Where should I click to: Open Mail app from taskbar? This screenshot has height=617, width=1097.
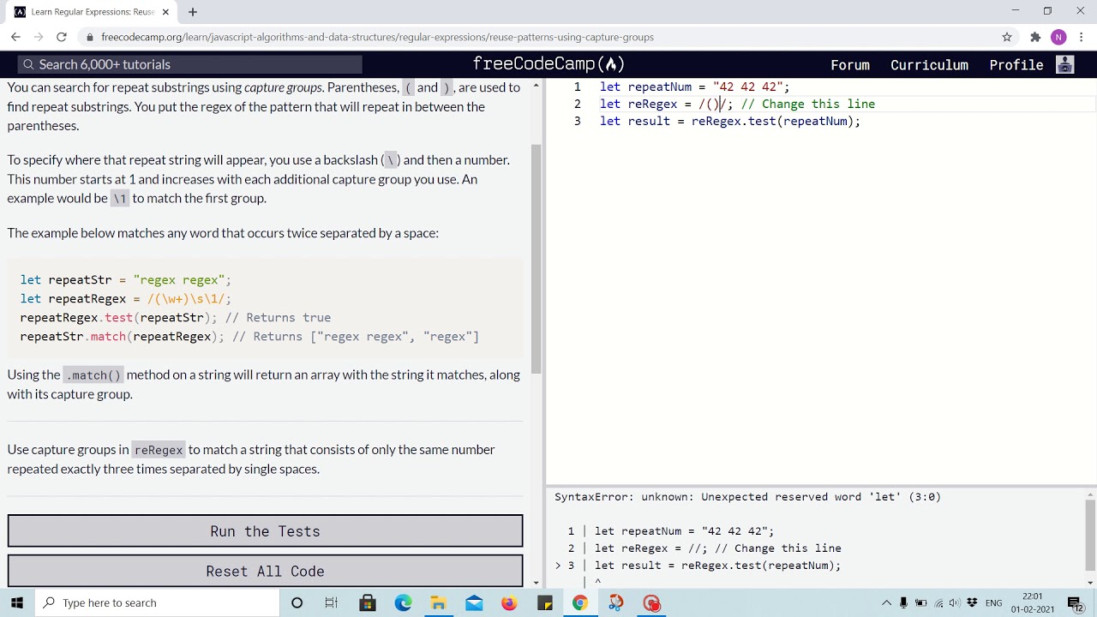[x=474, y=602]
